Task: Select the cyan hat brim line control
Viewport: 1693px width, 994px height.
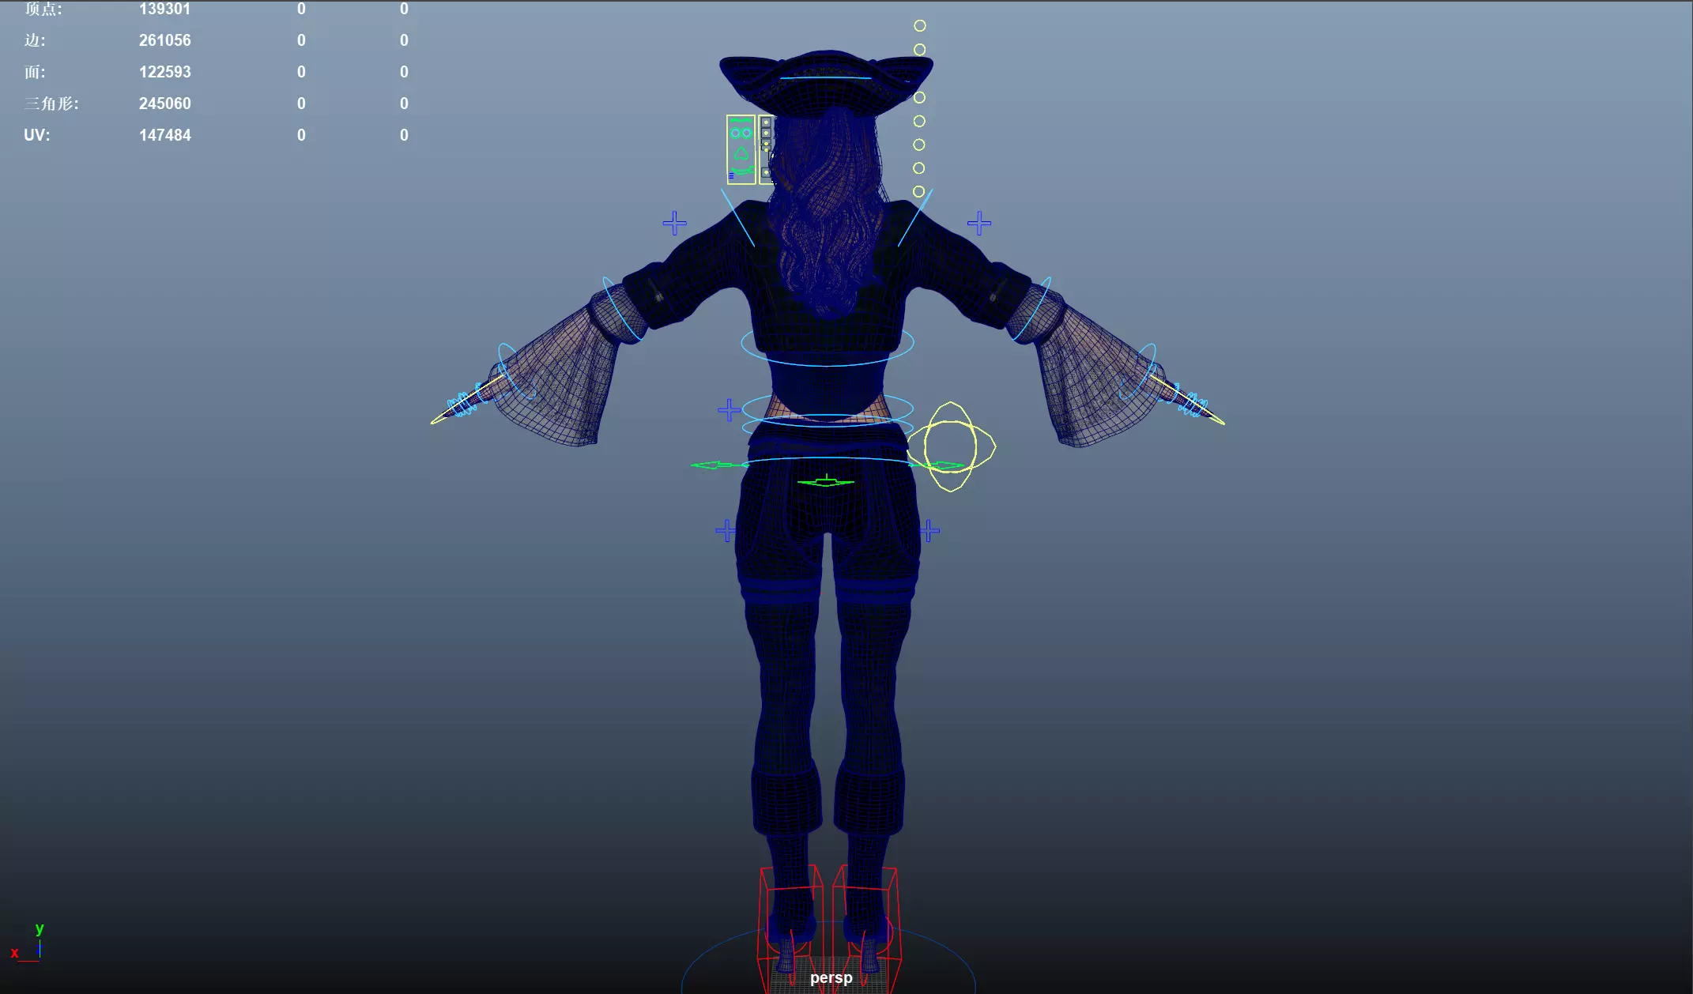Action: point(826,77)
